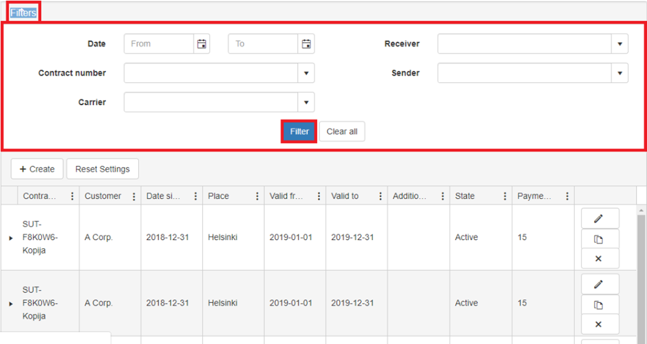Create a new contract entry
This screenshot has width=647, height=344.
[x=37, y=169]
